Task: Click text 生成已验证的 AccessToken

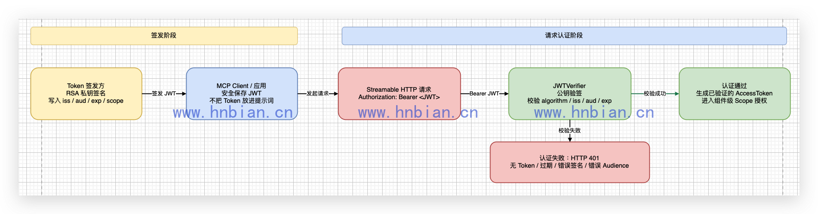Action: point(735,94)
